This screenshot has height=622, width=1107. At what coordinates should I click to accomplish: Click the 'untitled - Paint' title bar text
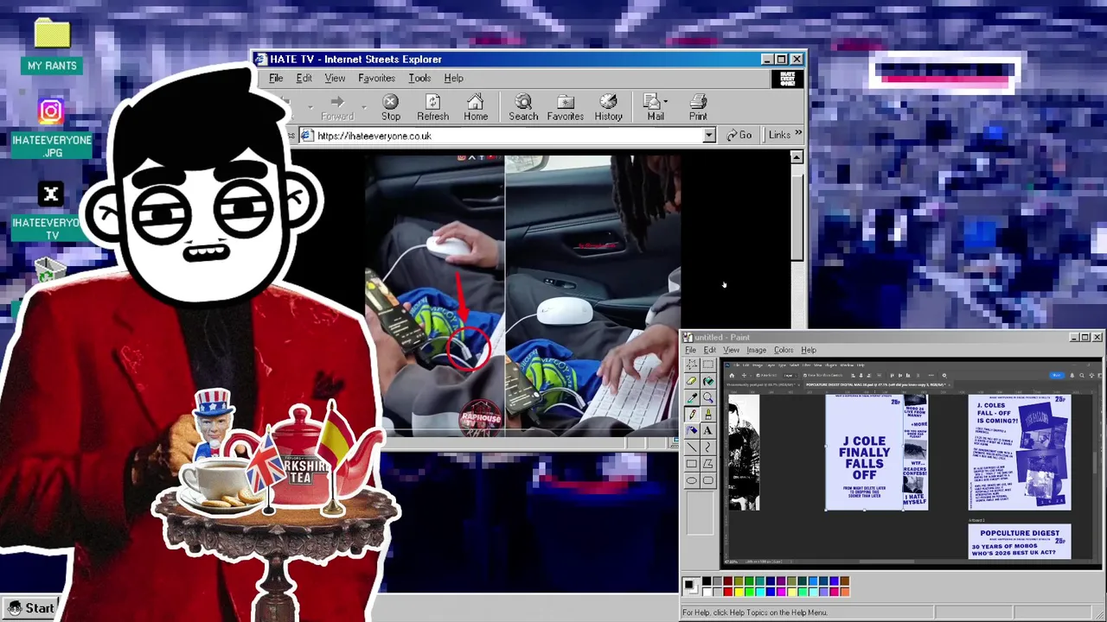click(x=721, y=337)
